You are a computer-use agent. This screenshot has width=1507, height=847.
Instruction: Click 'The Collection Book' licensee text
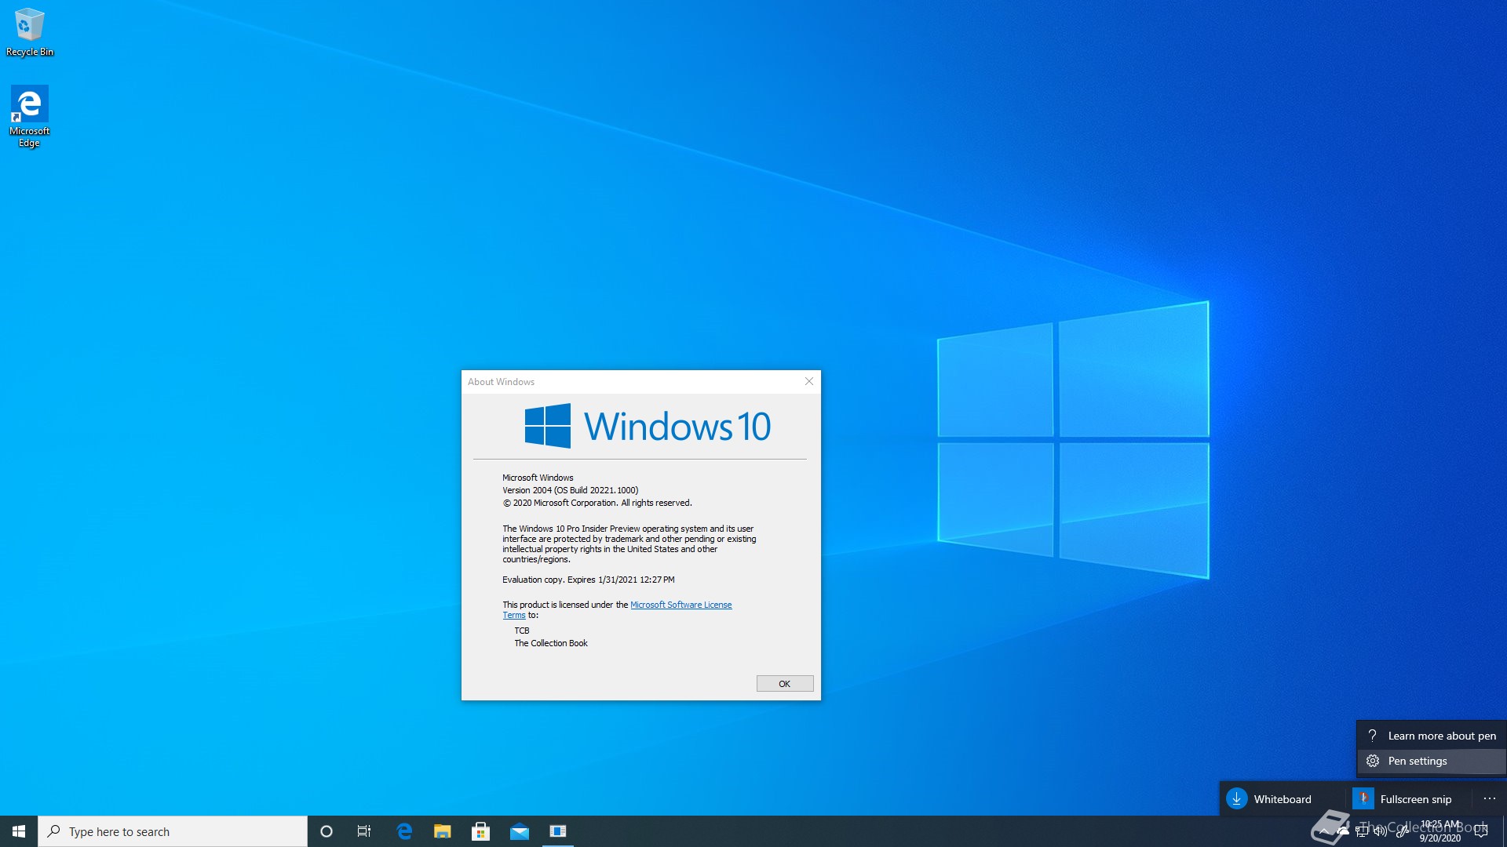tap(551, 643)
